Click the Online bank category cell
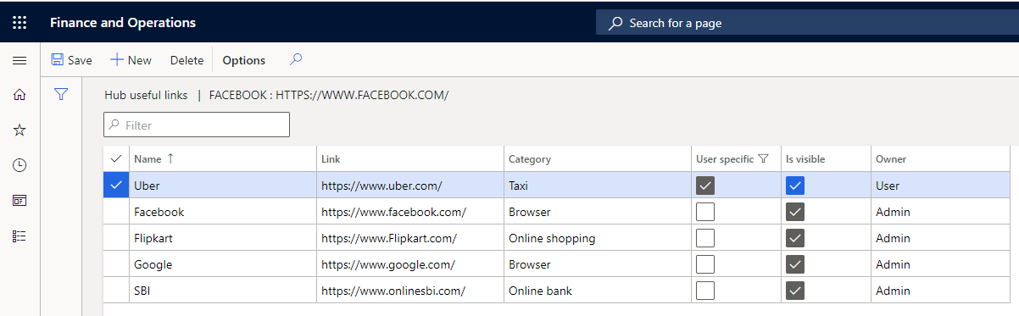This screenshot has width=1019, height=316. pos(598,291)
